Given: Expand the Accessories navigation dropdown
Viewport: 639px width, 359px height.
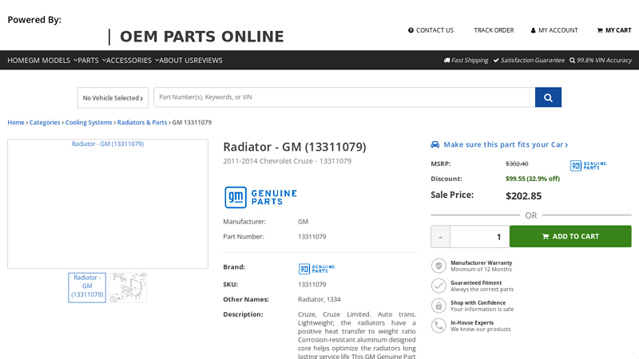Looking at the screenshot, I should (x=132, y=61).
